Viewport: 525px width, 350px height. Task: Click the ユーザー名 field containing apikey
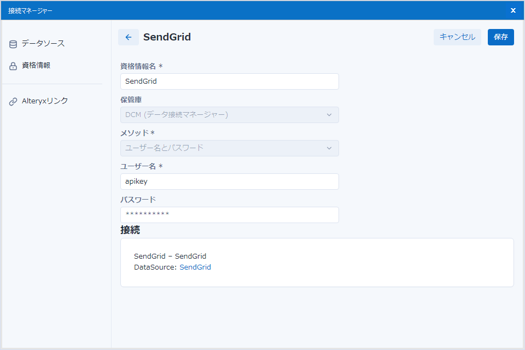click(x=229, y=182)
